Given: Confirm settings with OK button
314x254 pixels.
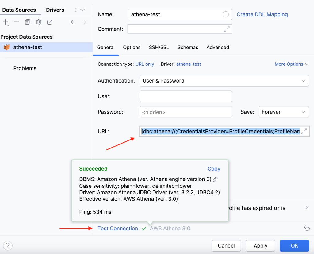Looking at the screenshot, I should tap(294, 245).
